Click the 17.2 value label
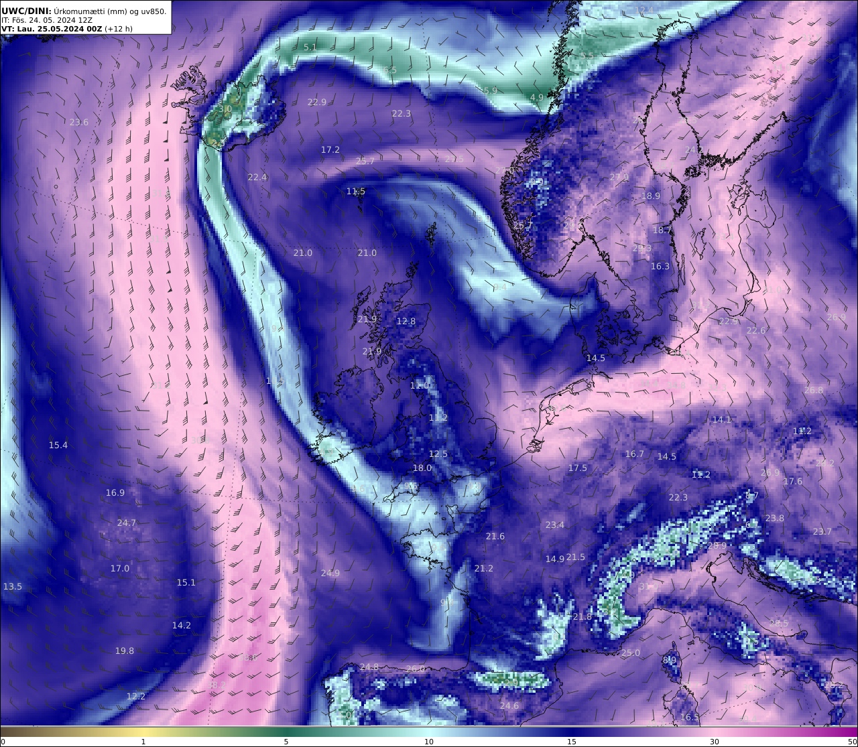Viewport: 858px width, 747px height. 330,149
